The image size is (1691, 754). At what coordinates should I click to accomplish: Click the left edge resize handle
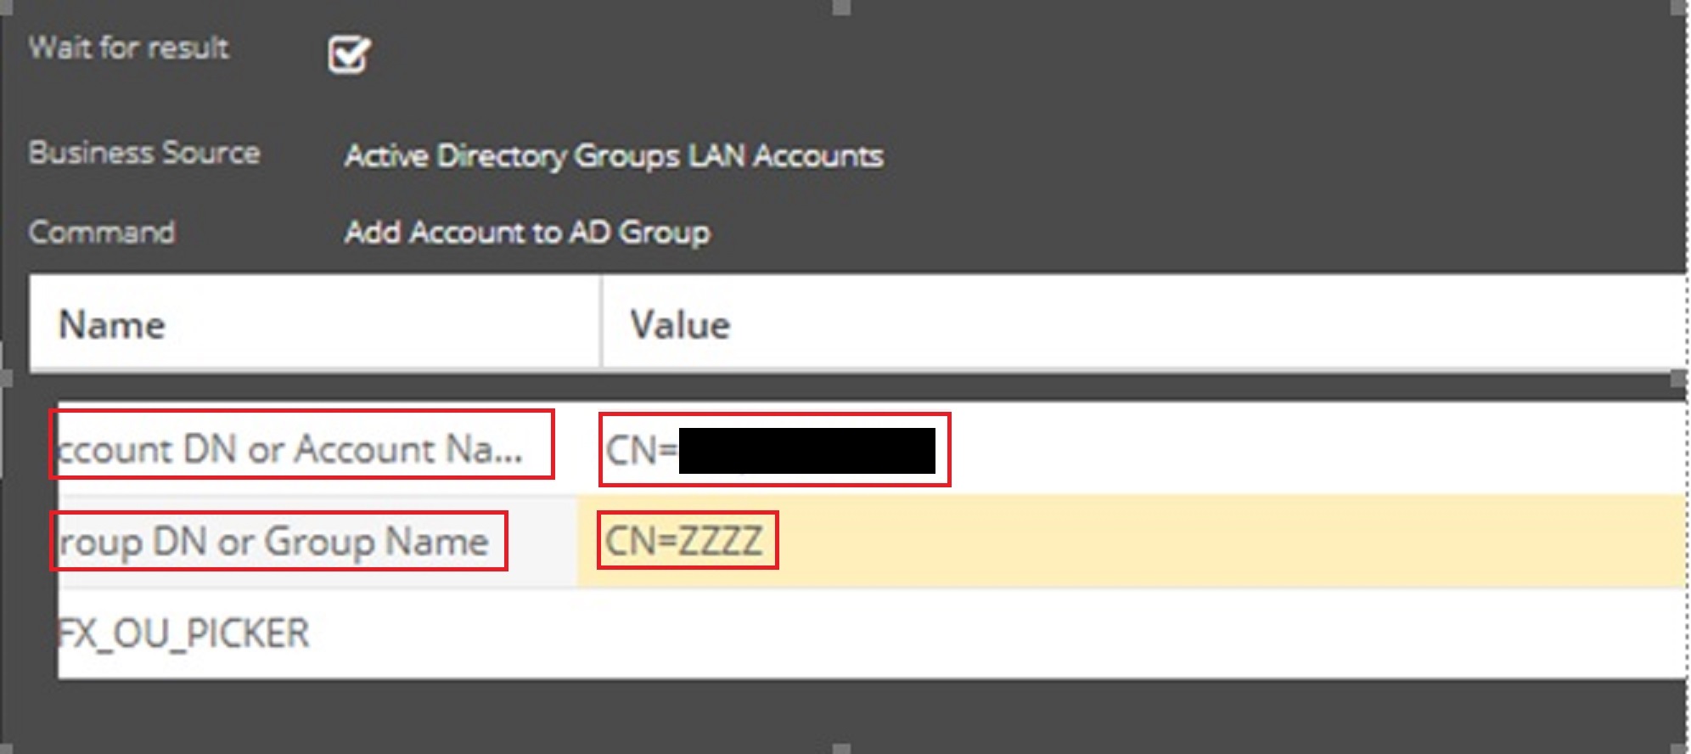tap(5, 377)
